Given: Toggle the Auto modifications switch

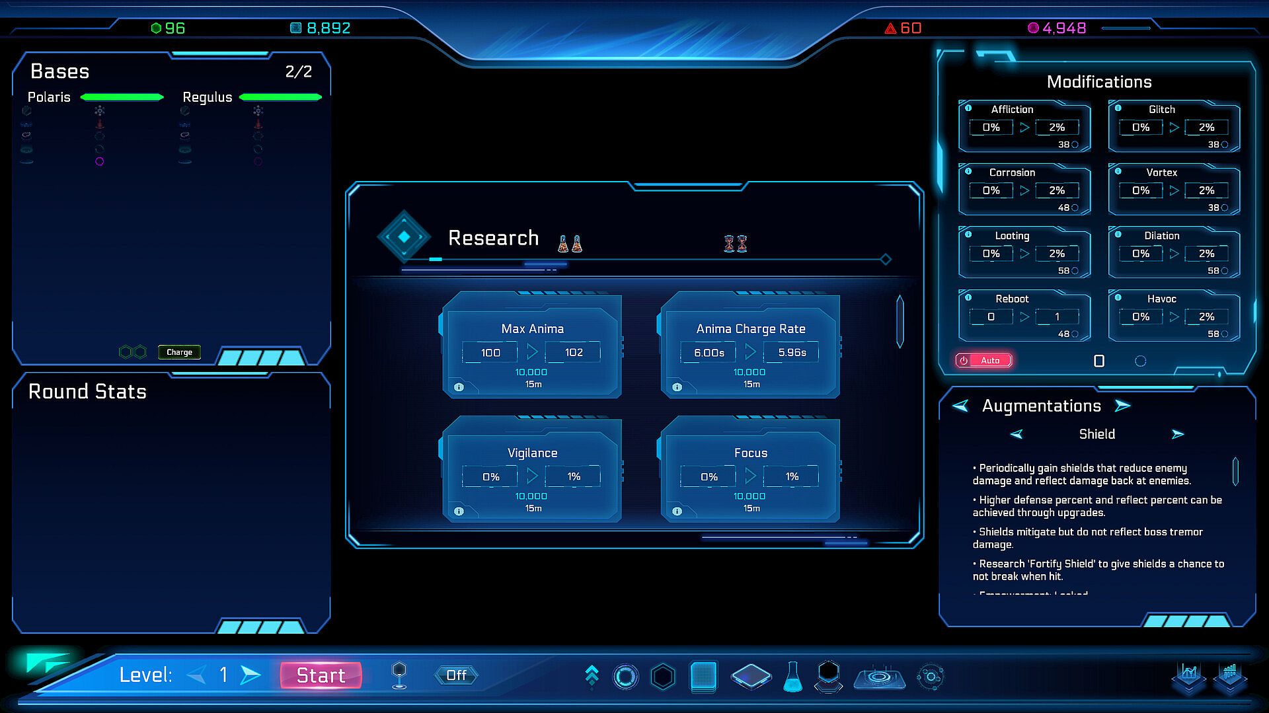Looking at the screenshot, I should tap(983, 360).
